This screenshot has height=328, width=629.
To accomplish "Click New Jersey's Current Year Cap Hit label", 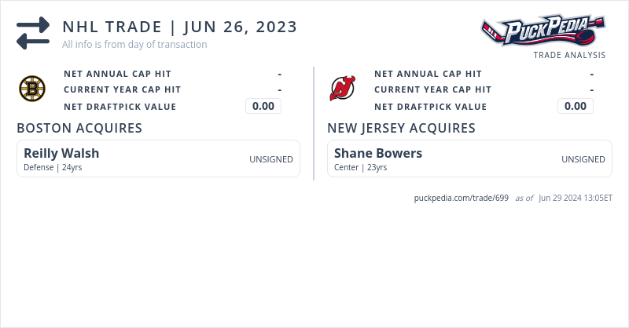I will [x=432, y=90].
